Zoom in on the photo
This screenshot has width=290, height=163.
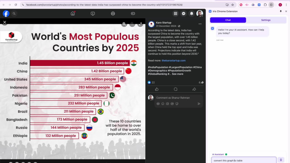(124, 24)
